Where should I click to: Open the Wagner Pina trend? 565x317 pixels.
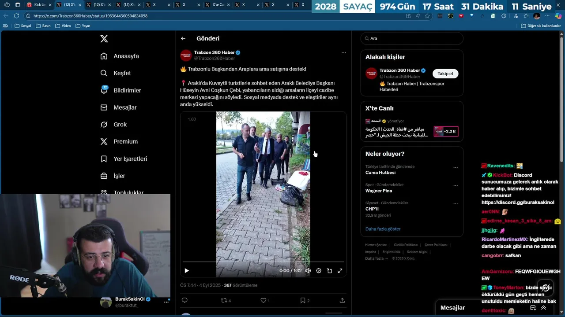tap(379, 191)
